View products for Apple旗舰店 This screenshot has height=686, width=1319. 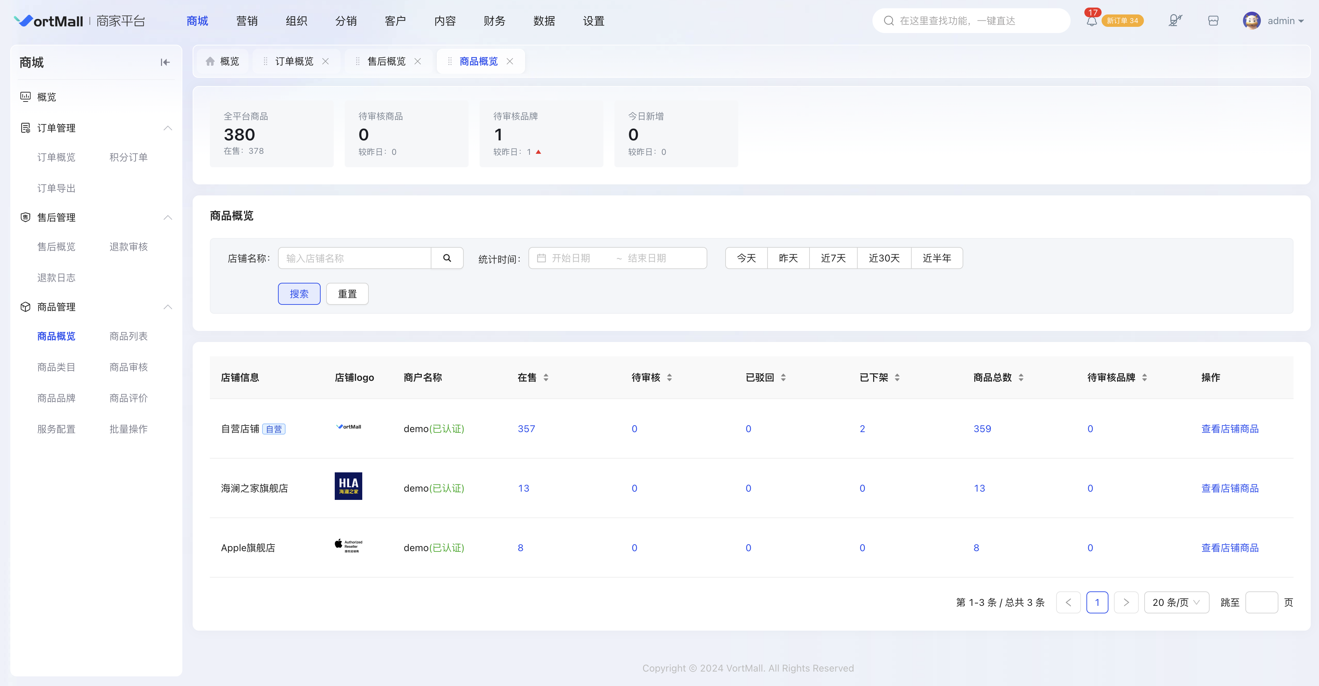[x=1230, y=548]
